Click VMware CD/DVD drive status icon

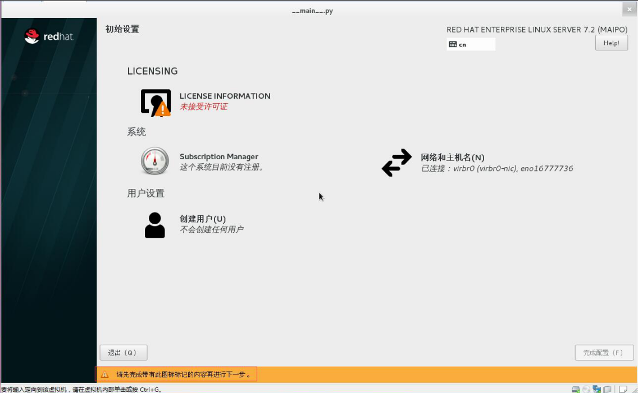[586, 389]
